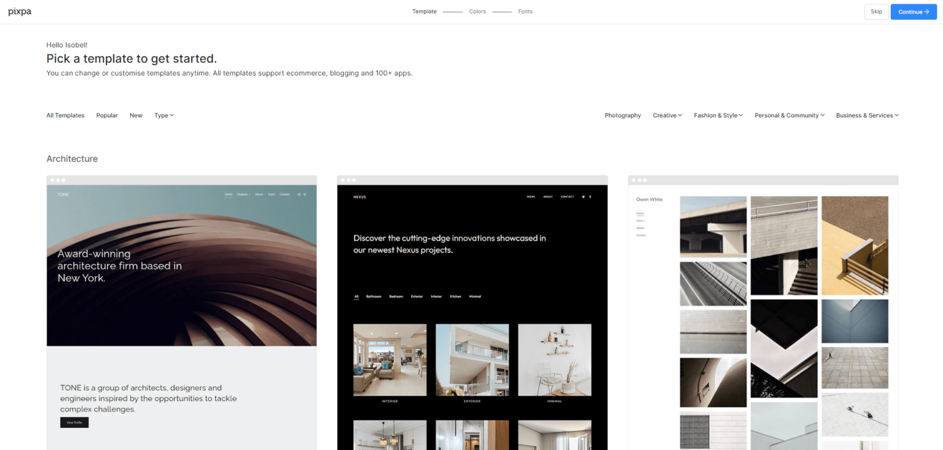Switch to the Popular templates tab
Image resolution: width=943 pixels, height=450 pixels.
click(x=107, y=115)
